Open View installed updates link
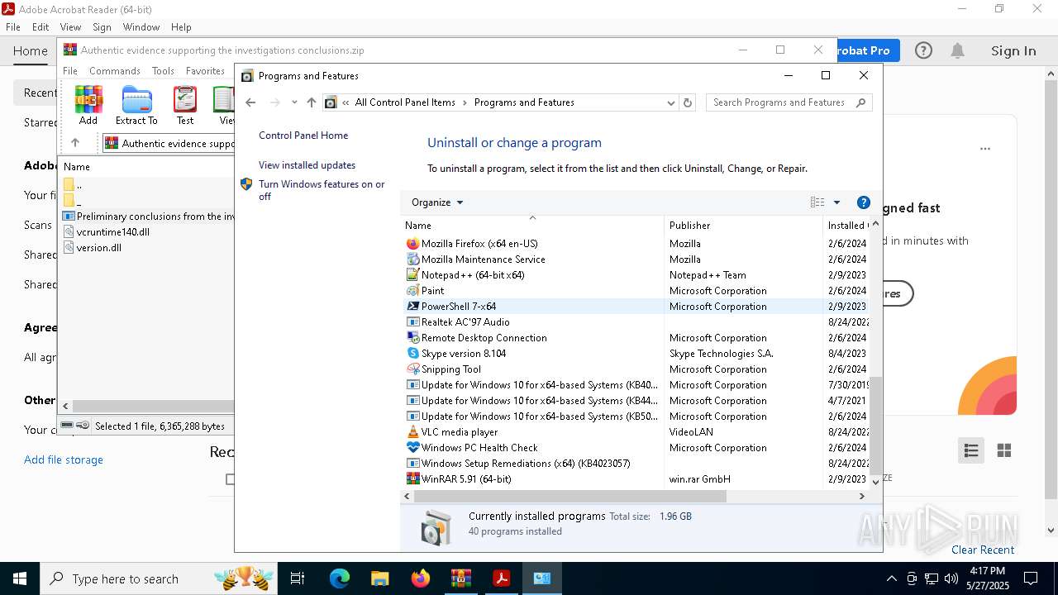Viewport: 1058px width, 595px height. 307,165
